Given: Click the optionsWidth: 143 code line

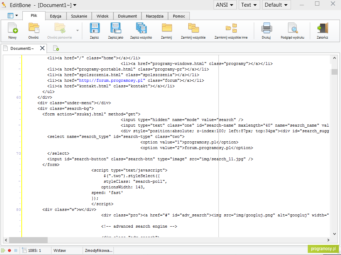Looking at the screenshot, I should tap(123, 187).
